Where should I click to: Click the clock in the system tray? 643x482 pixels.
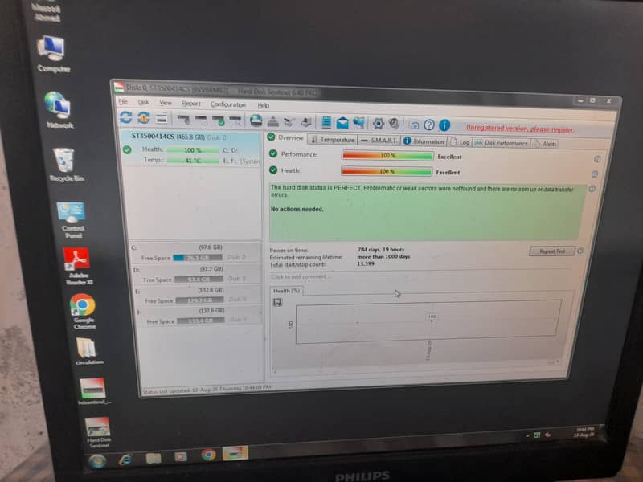click(x=584, y=432)
